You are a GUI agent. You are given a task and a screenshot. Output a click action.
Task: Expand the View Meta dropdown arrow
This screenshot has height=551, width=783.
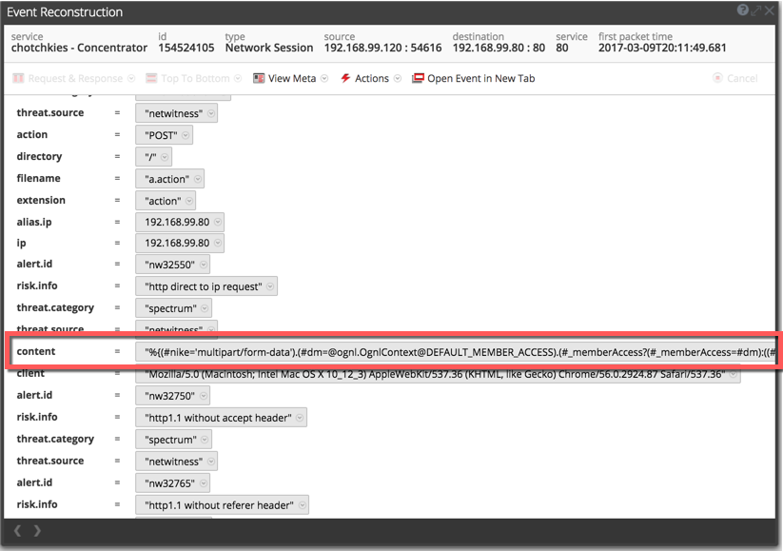pyautogui.click(x=325, y=79)
